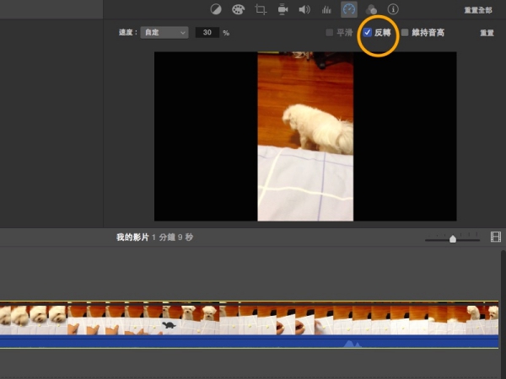
Task: Click the 我的影片 project title text
Action: 132,238
